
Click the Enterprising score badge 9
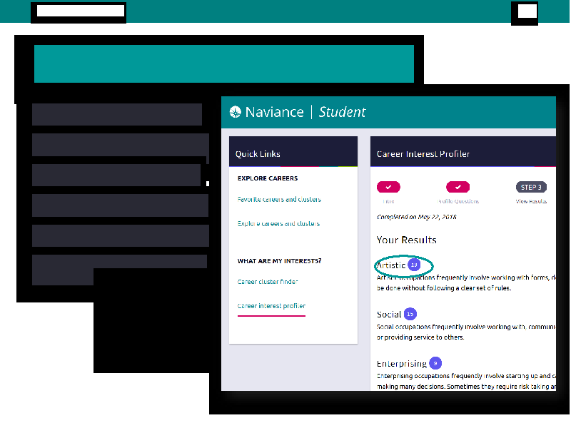435,363
